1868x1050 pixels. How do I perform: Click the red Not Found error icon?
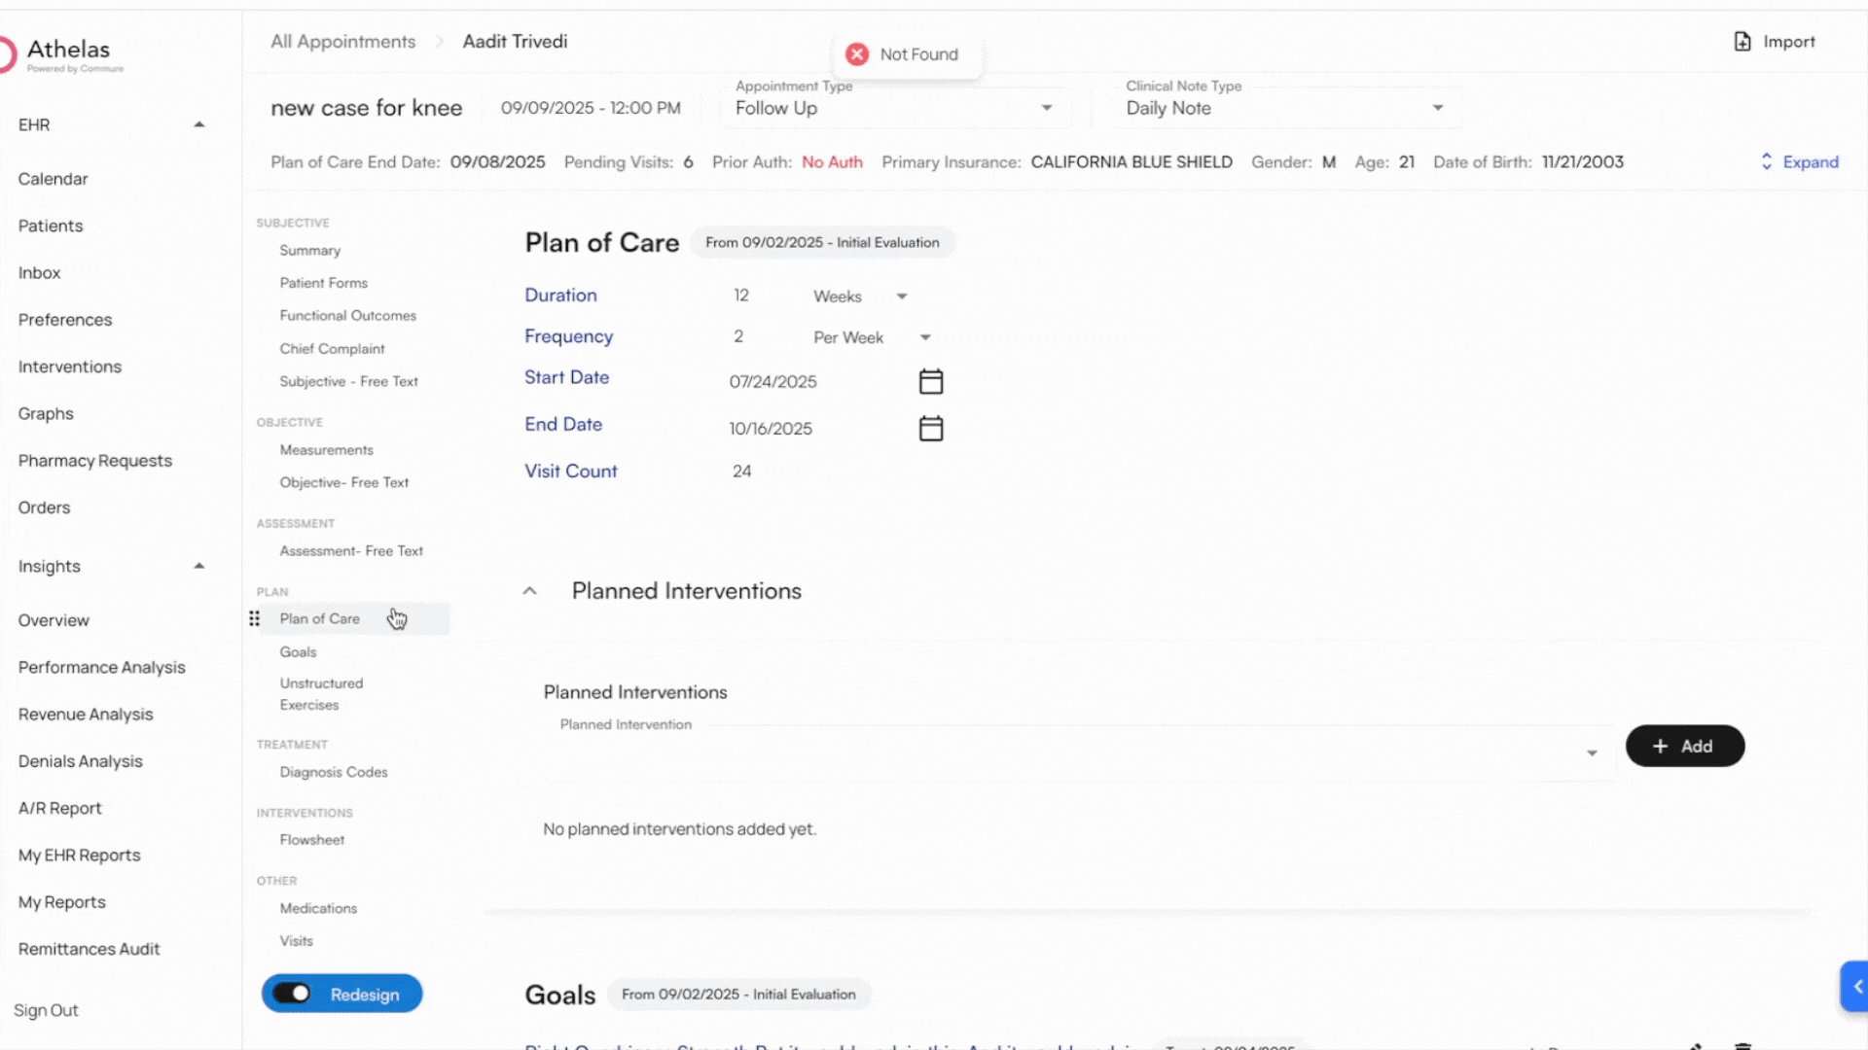[x=856, y=54]
